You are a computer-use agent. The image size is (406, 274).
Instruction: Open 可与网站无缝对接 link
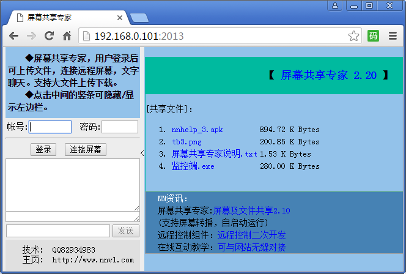point(251,247)
